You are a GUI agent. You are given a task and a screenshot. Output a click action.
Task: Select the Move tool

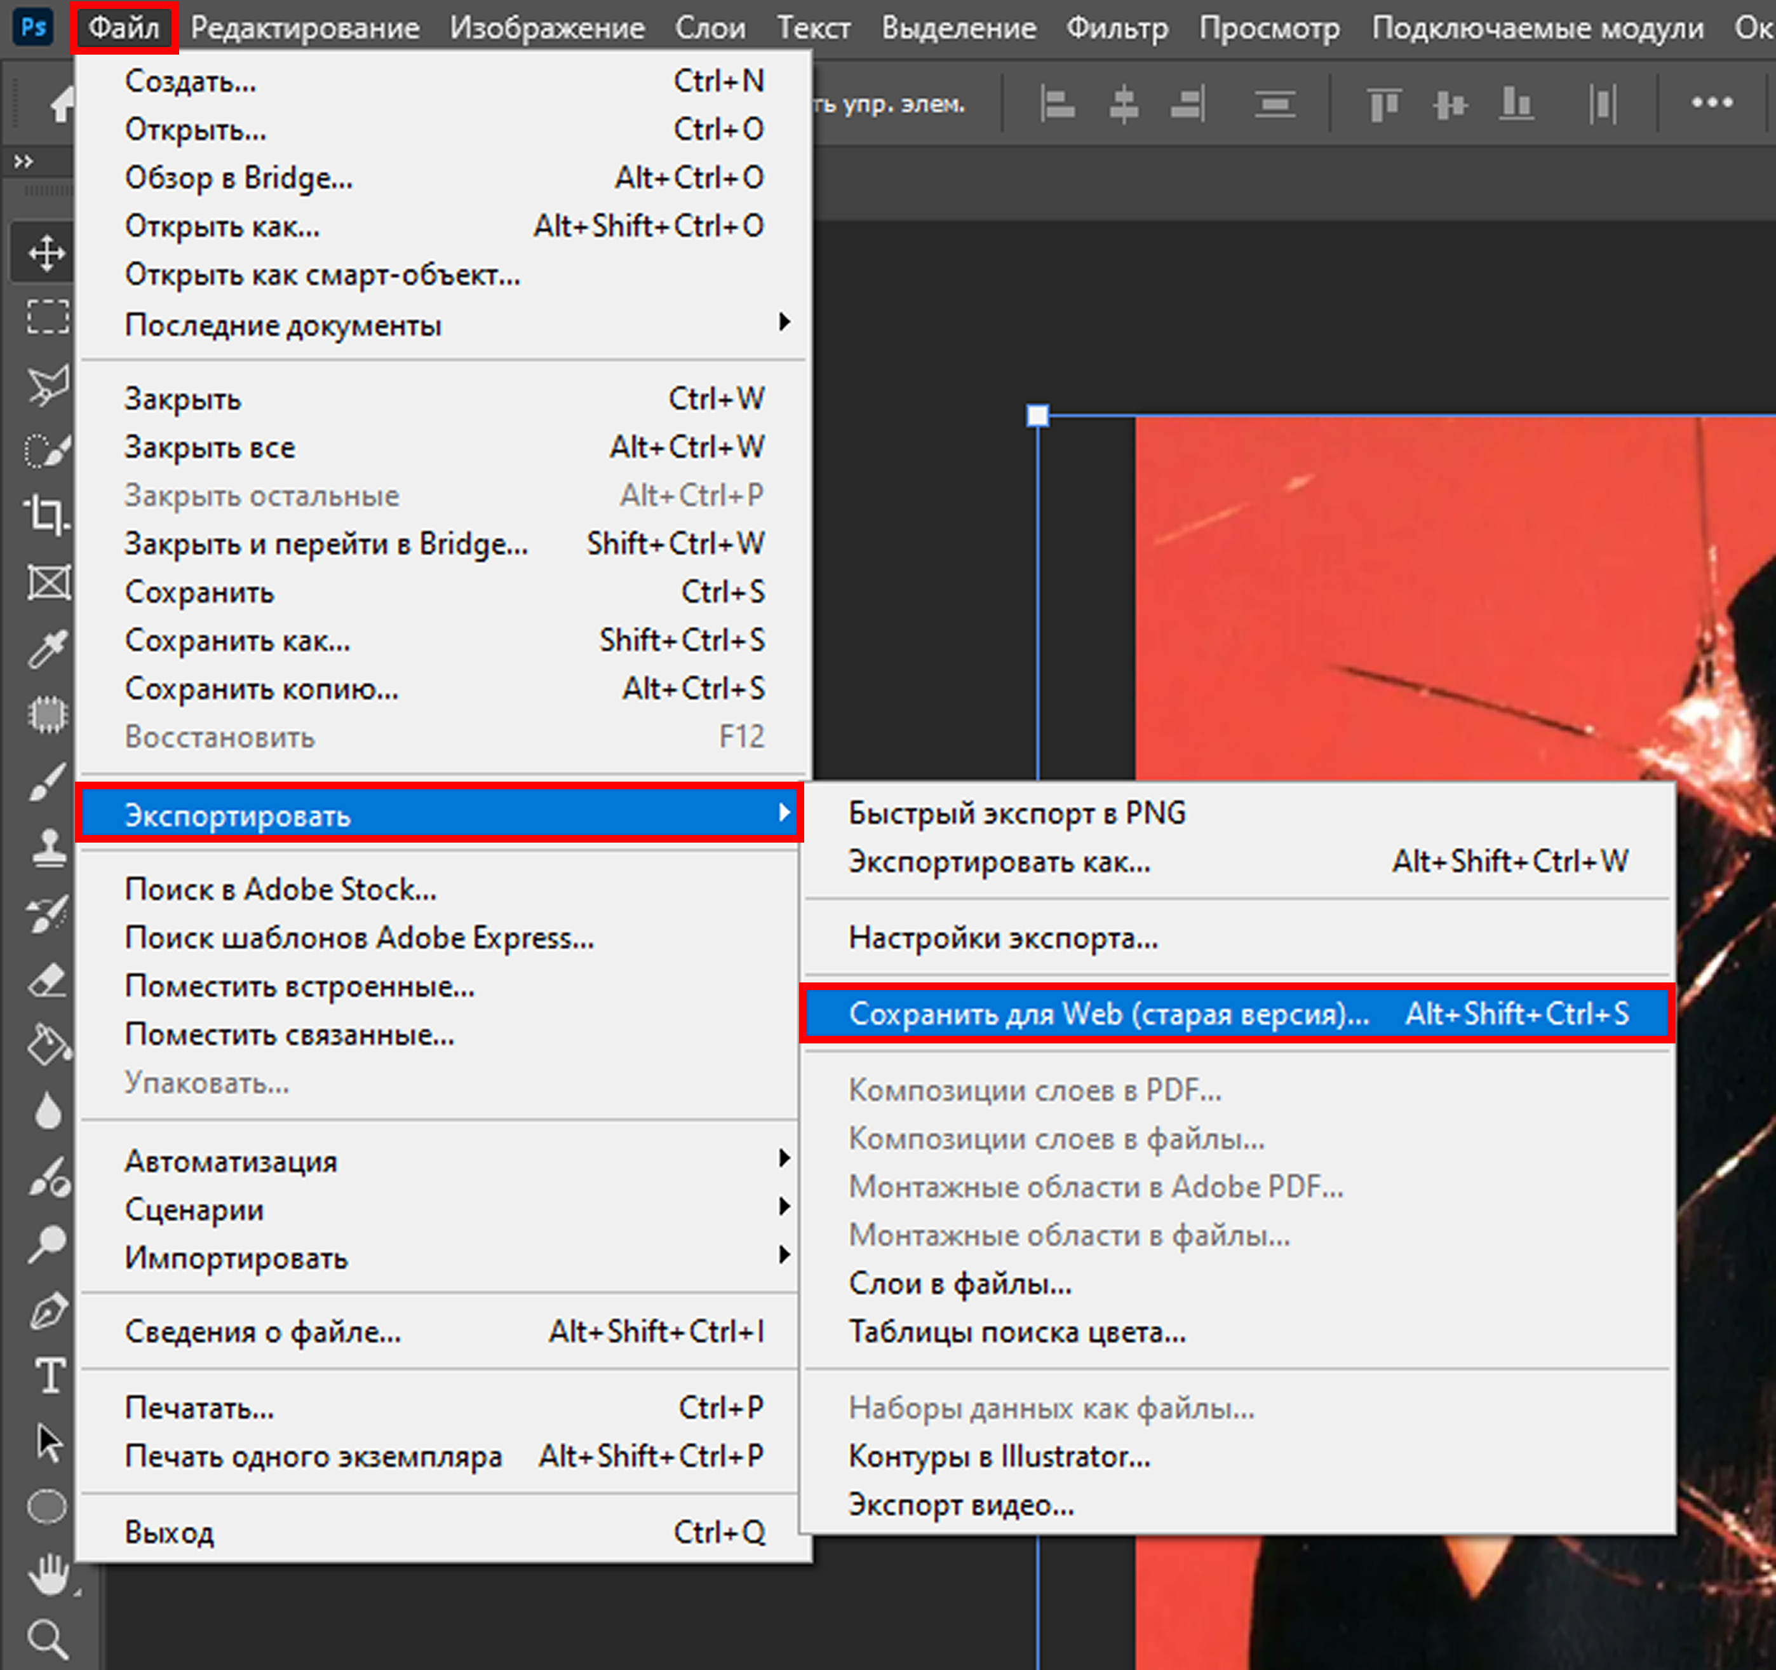point(46,254)
